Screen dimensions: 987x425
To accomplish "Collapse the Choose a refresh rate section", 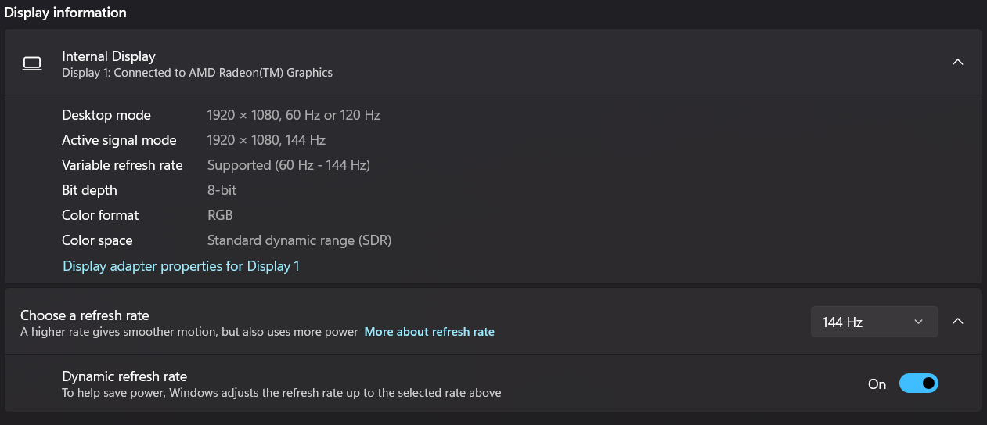I will (x=957, y=321).
